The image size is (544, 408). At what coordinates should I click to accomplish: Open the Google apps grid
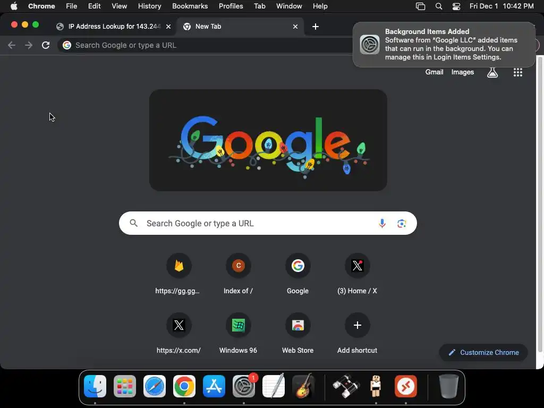coord(517,72)
